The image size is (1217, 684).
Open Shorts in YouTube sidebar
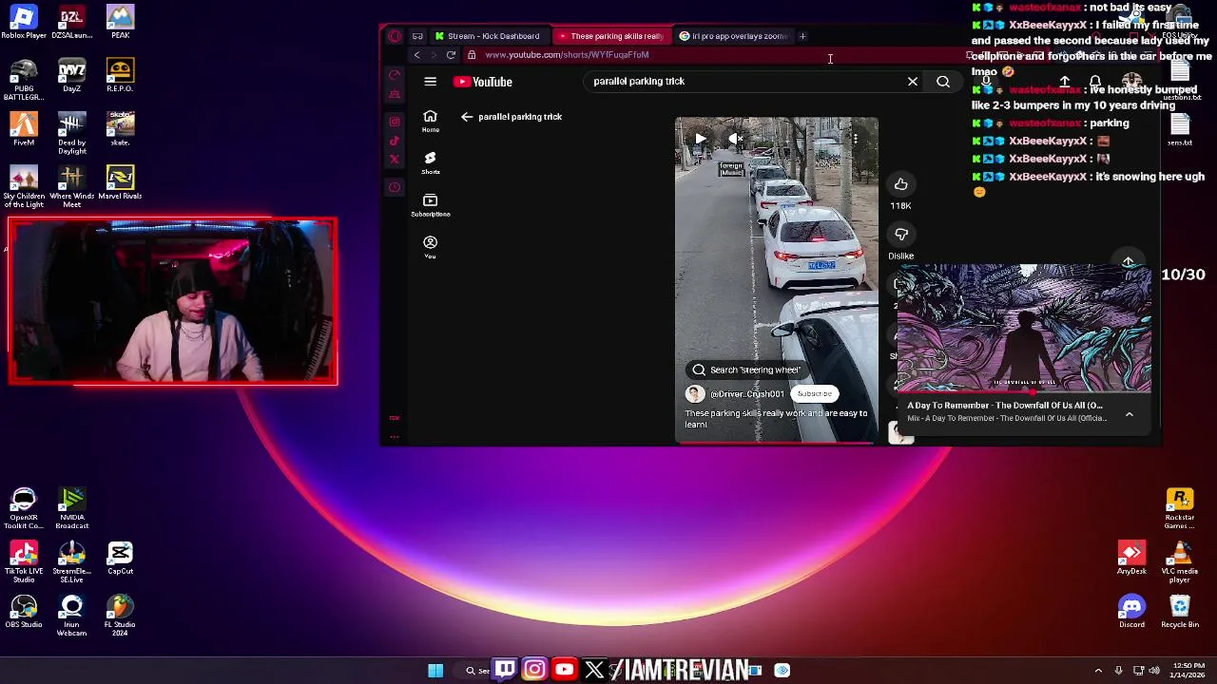point(430,162)
